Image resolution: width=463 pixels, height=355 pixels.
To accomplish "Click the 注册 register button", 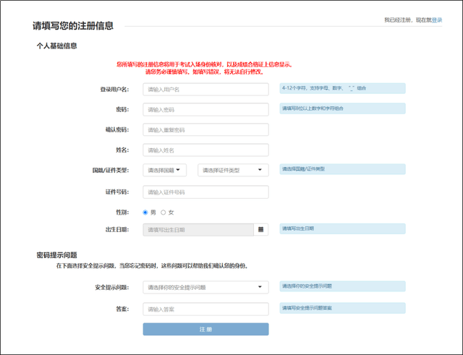I will [205, 329].
